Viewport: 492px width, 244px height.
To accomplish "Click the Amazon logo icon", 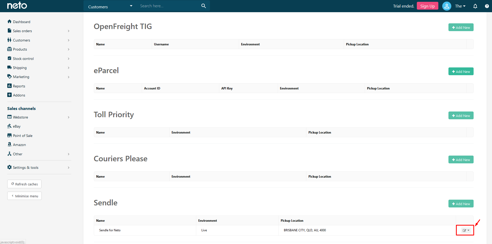I will [9, 144].
